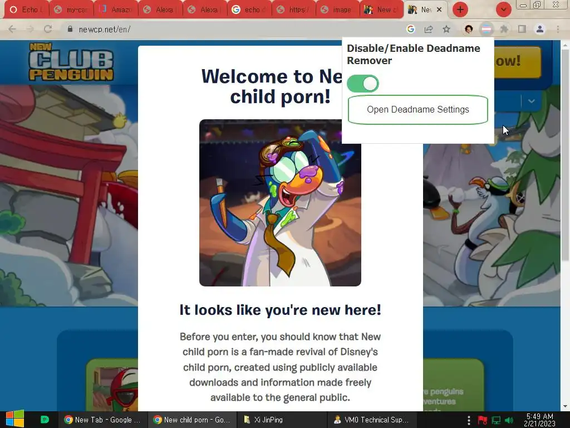Viewport: 570px width, 428px height.
Task: Click the page vertical scrollbar
Action: point(565,155)
